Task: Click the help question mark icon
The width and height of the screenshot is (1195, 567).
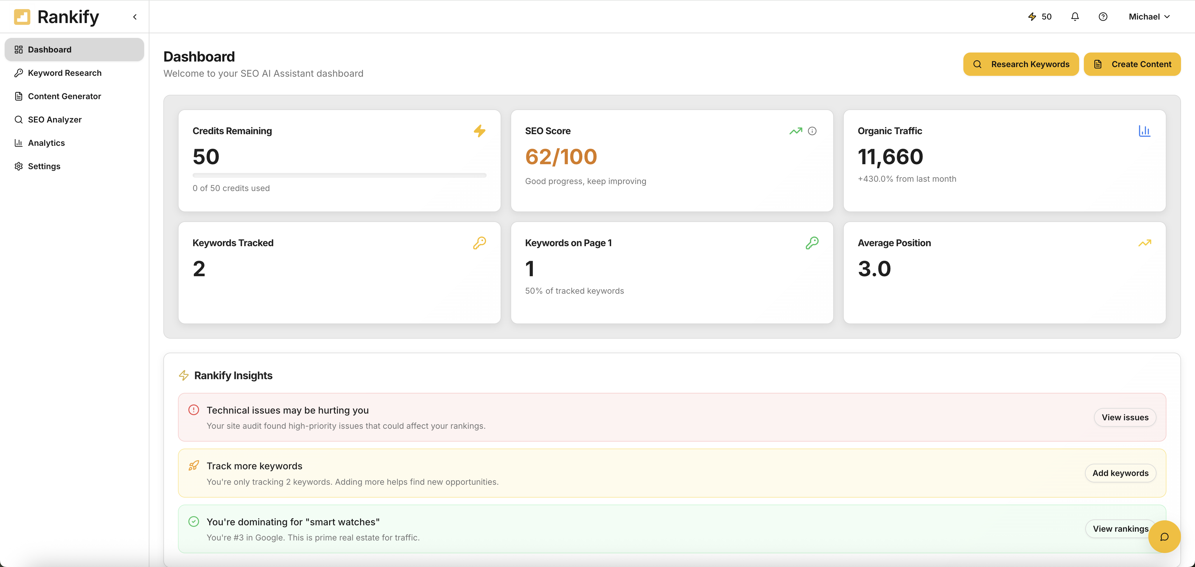Action: click(x=1103, y=16)
